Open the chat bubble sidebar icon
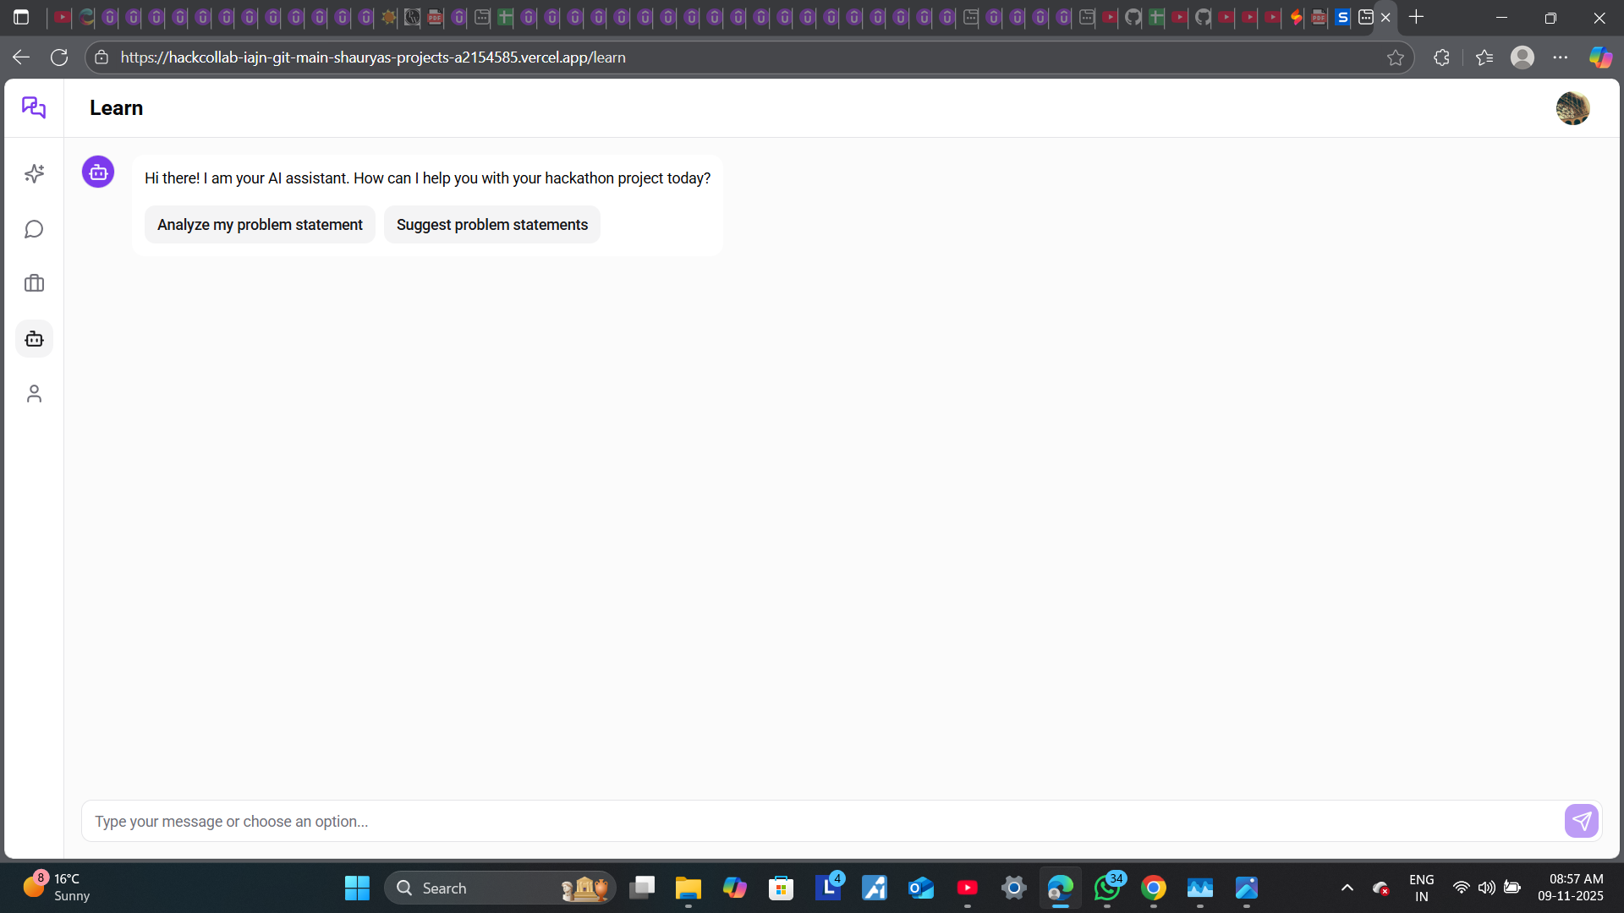The image size is (1624, 913). (34, 229)
